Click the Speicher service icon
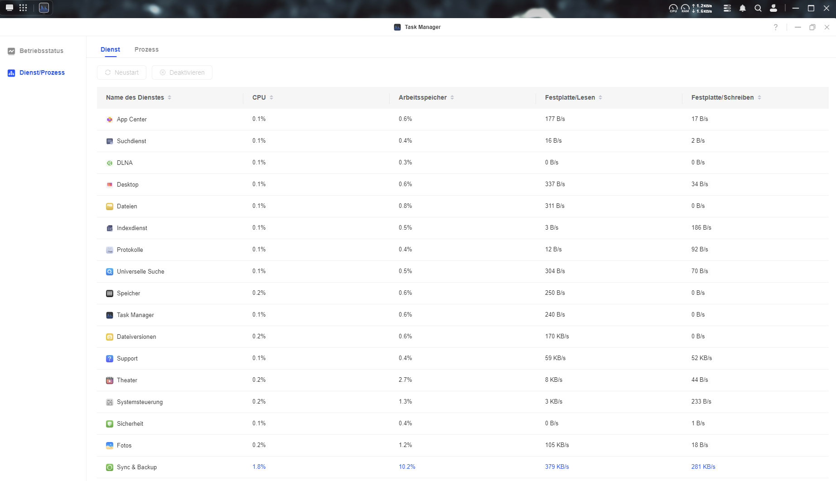This screenshot has width=836, height=481. (x=109, y=293)
